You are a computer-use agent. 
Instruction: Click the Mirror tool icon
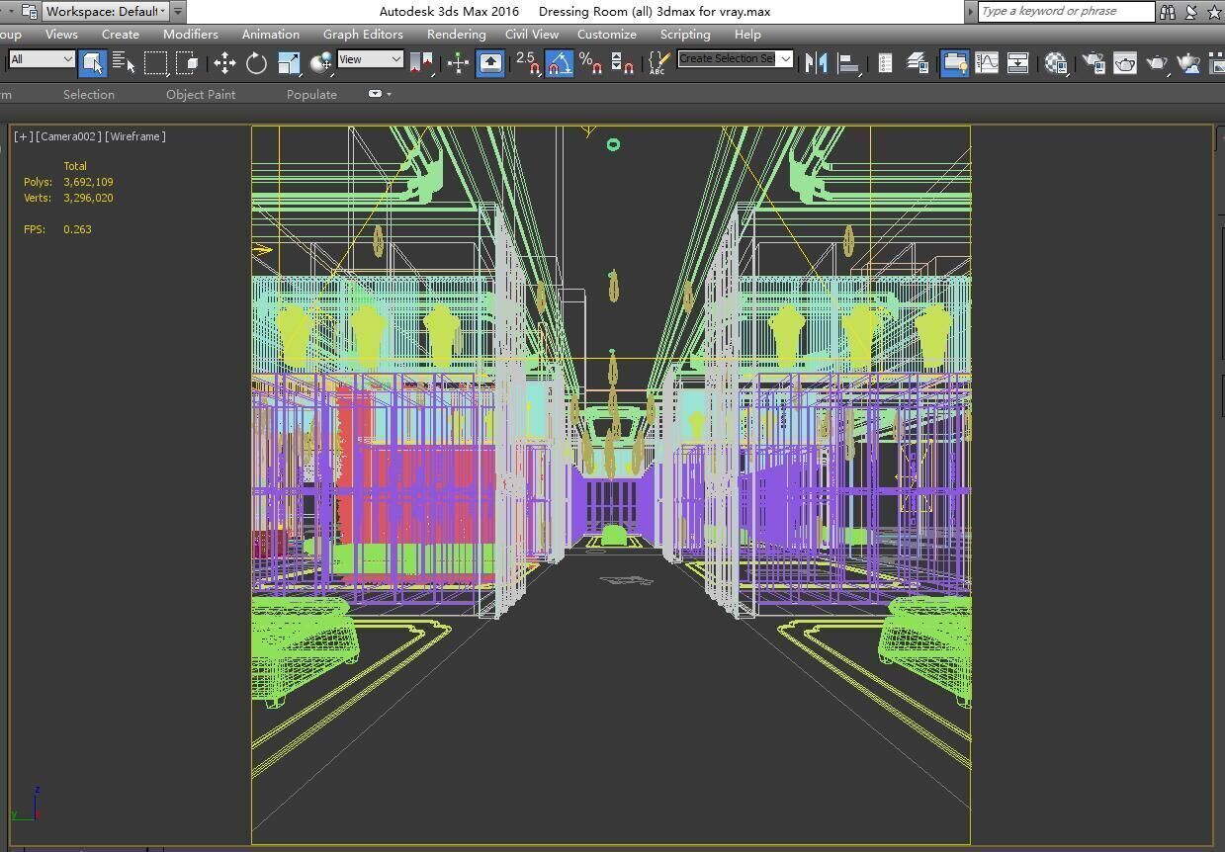click(816, 63)
